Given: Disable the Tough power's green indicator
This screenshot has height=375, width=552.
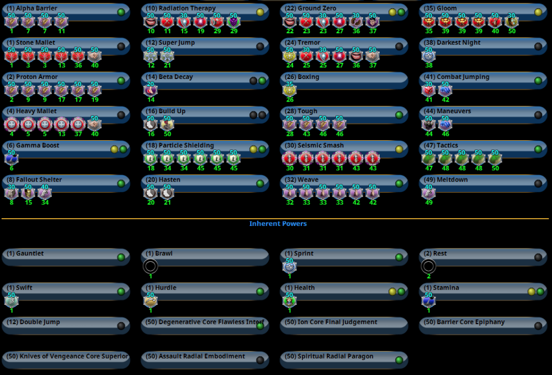Looking at the screenshot, I should coord(399,115).
